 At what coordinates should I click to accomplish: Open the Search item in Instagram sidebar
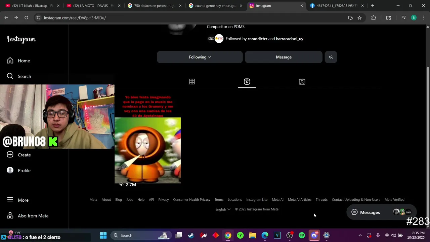[x=19, y=76]
